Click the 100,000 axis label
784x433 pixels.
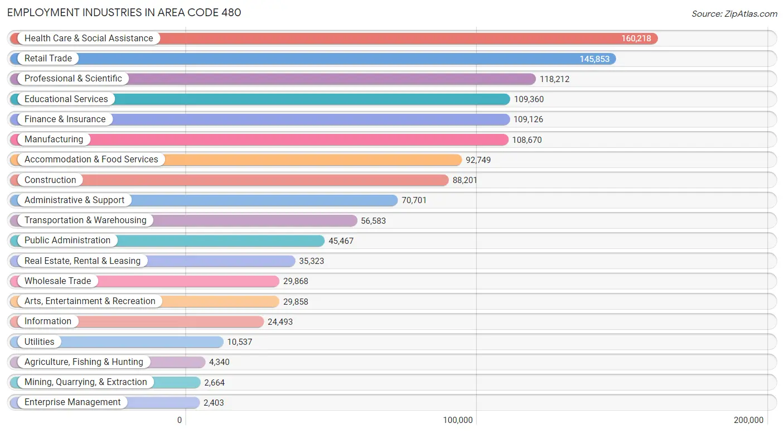[458, 420]
